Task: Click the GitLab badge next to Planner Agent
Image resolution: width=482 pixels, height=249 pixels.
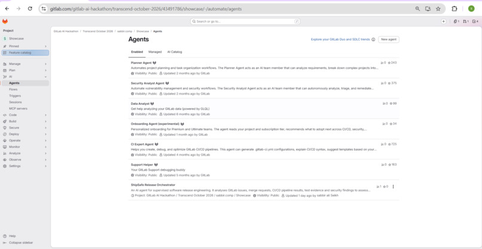Action: pyautogui.click(x=154, y=63)
